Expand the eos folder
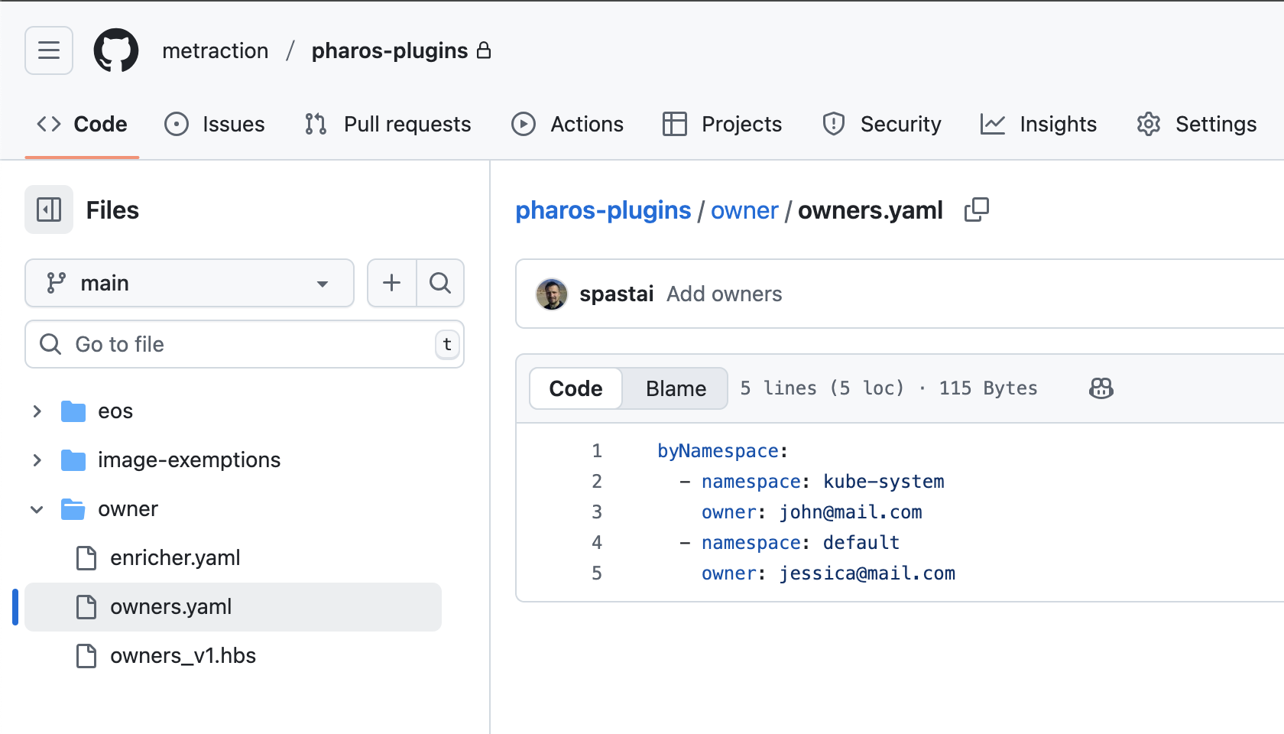 [37, 411]
